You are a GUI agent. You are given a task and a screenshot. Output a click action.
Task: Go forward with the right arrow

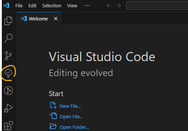tap(118, 5)
